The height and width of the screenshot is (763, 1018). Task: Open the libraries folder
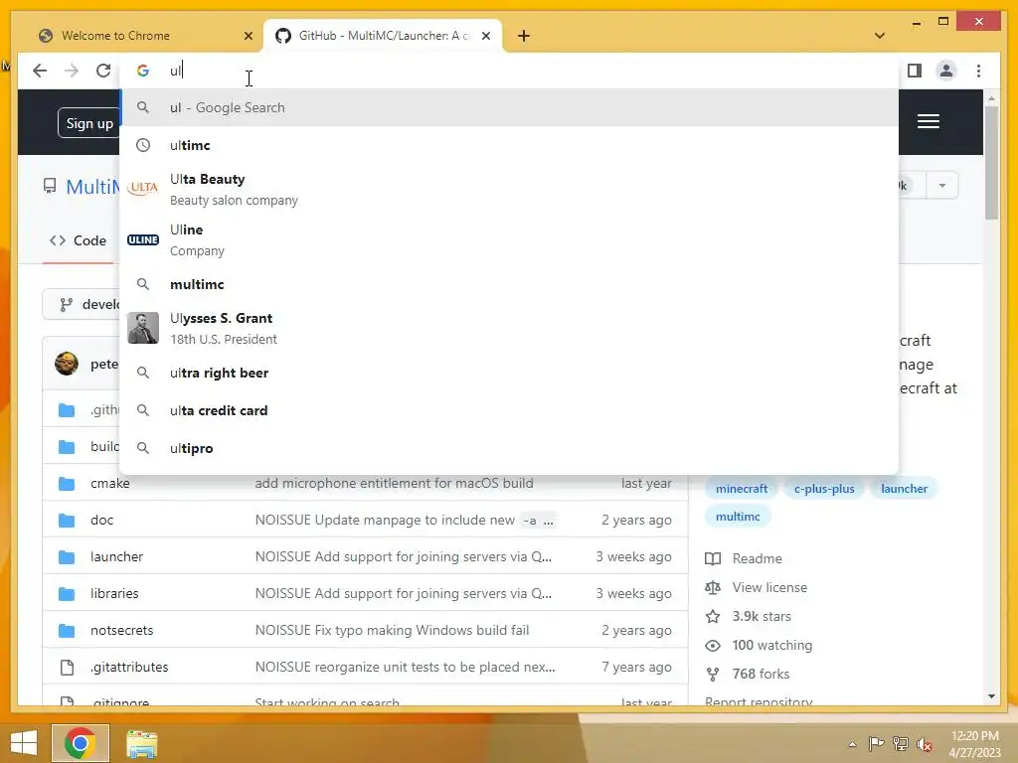114,594
